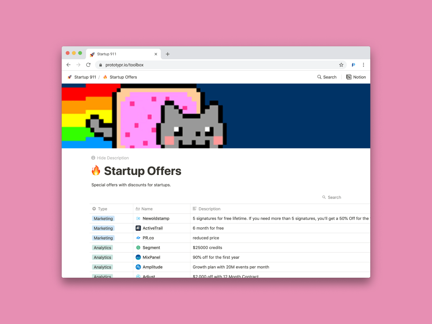Click '90% off for the first year' cell
The image size is (432, 324).
pyautogui.click(x=280, y=257)
